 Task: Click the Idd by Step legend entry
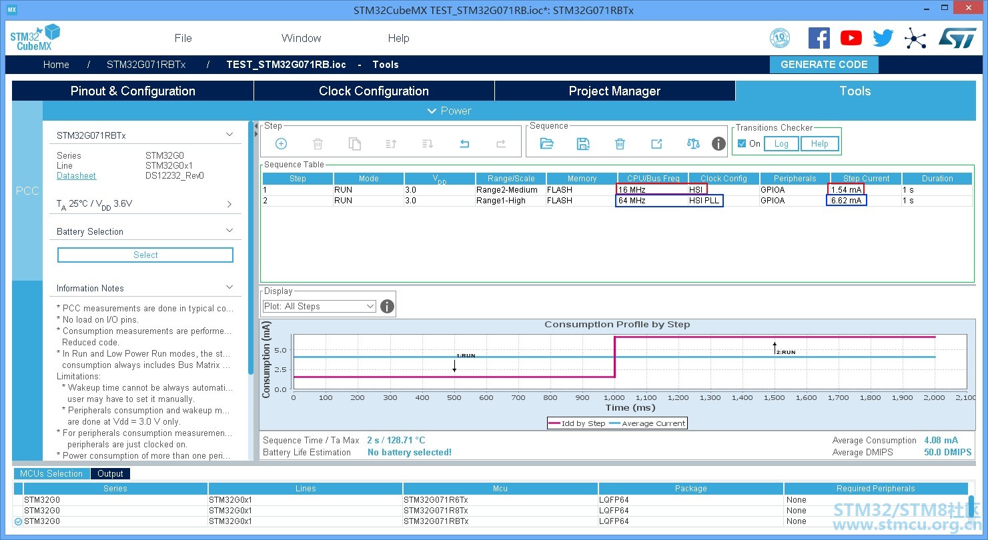(x=576, y=423)
